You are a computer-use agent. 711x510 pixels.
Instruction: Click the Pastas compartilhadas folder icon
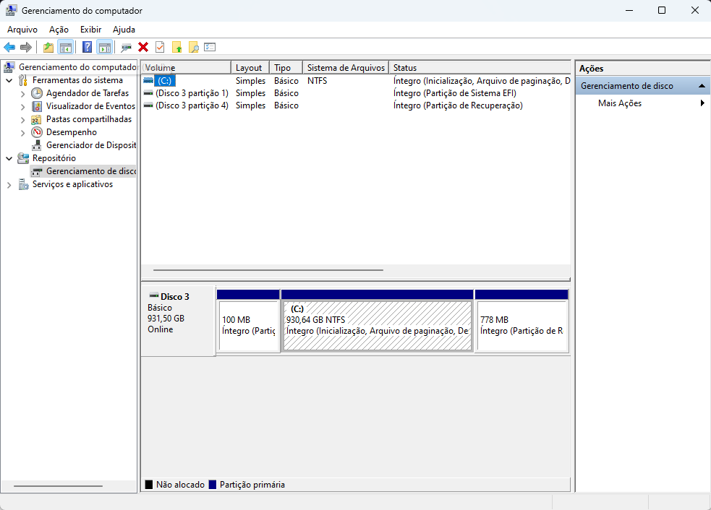36,120
